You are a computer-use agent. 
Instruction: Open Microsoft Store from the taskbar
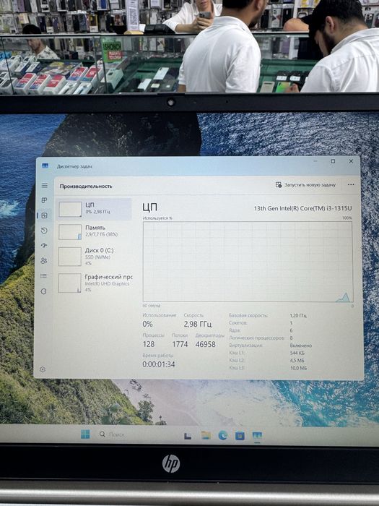[240, 436]
